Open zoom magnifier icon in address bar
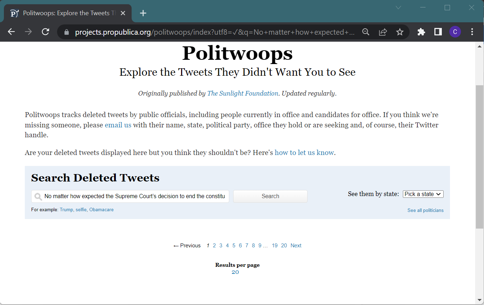 coord(366,32)
